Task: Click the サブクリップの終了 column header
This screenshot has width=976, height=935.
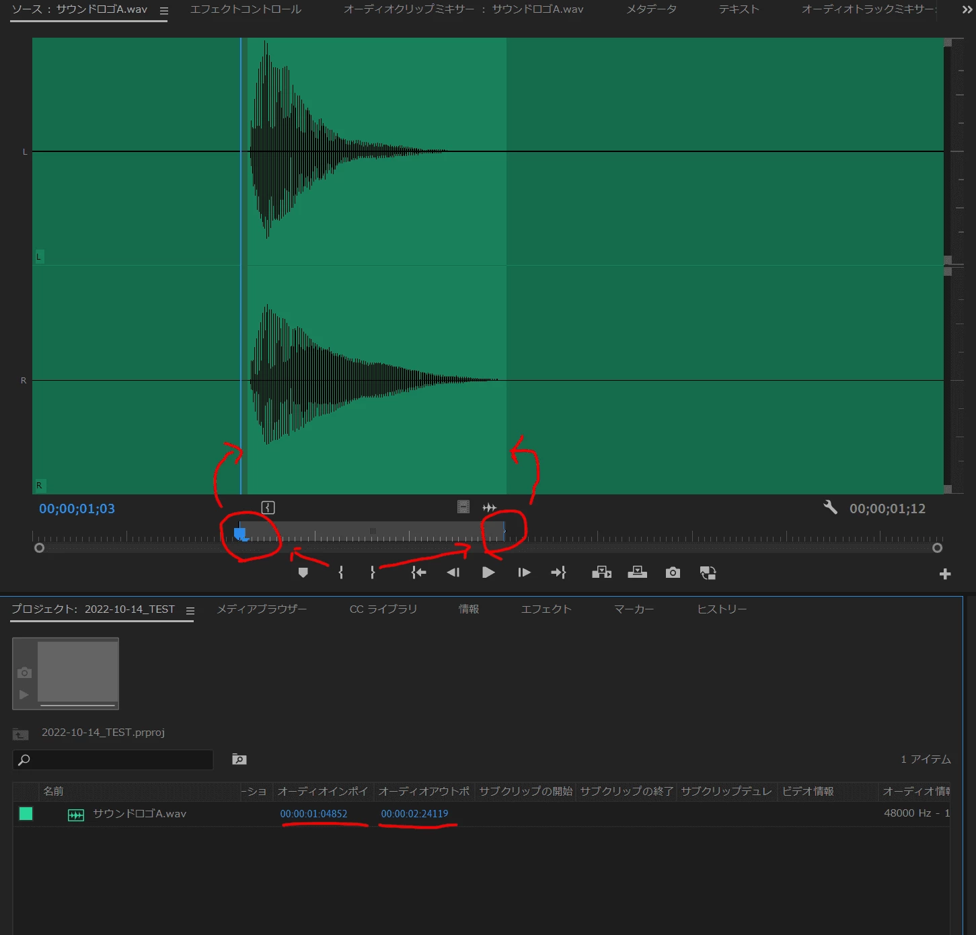Action: 626,791
